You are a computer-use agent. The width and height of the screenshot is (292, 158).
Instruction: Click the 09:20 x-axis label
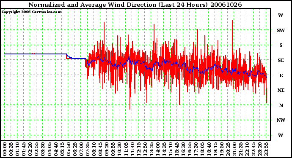pyautogui.click(x=107, y=150)
